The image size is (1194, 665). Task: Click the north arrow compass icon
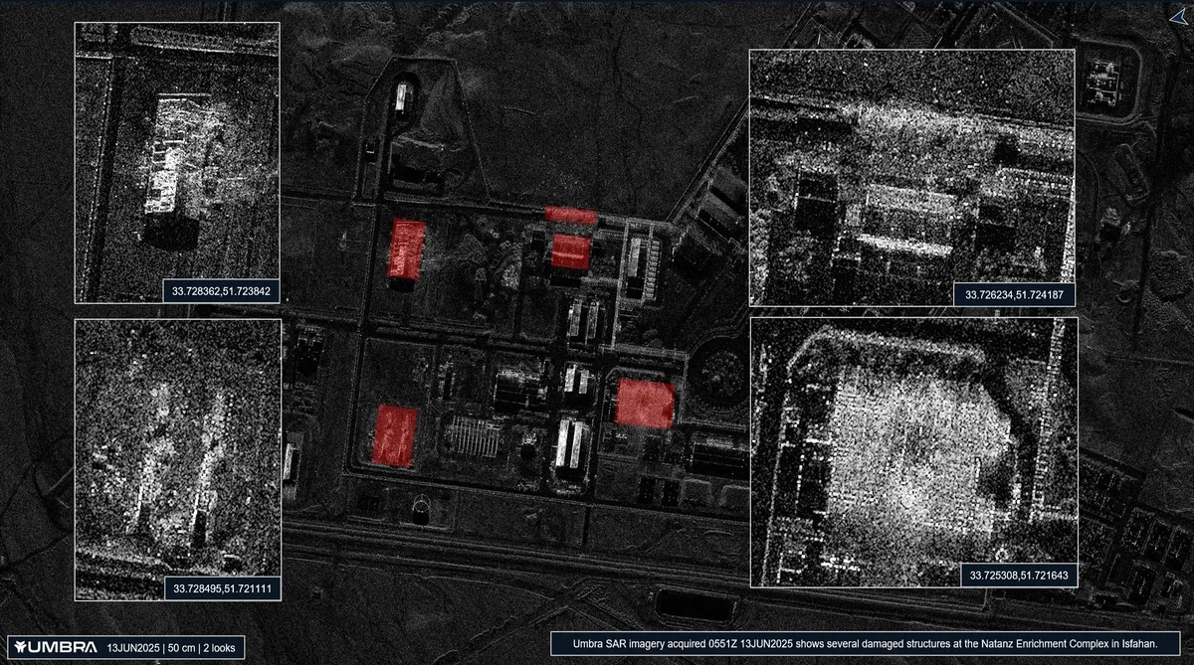point(1176,16)
